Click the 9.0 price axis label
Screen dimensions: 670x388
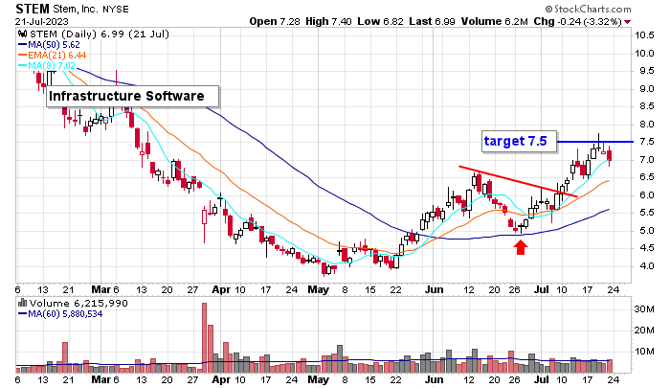tap(647, 89)
